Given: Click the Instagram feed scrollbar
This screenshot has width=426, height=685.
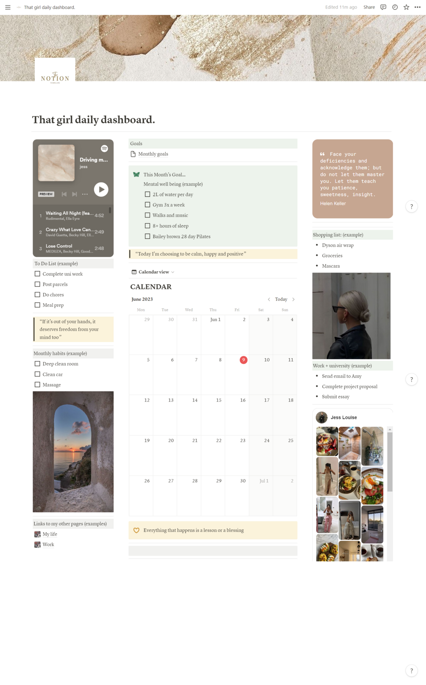Looking at the screenshot, I should coord(390,461).
